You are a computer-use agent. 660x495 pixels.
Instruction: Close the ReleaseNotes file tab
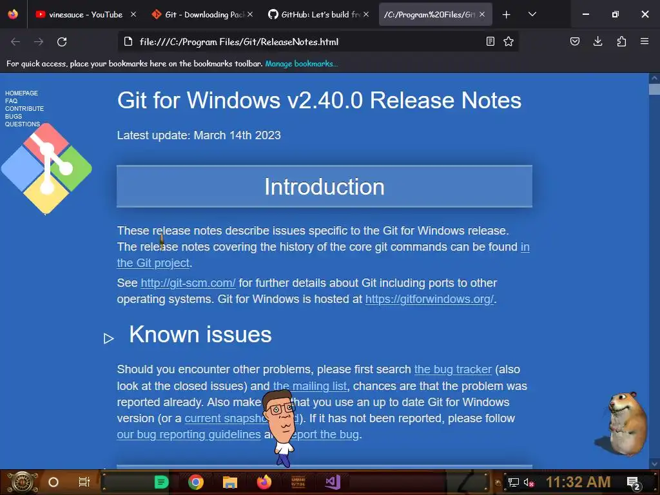(x=482, y=14)
